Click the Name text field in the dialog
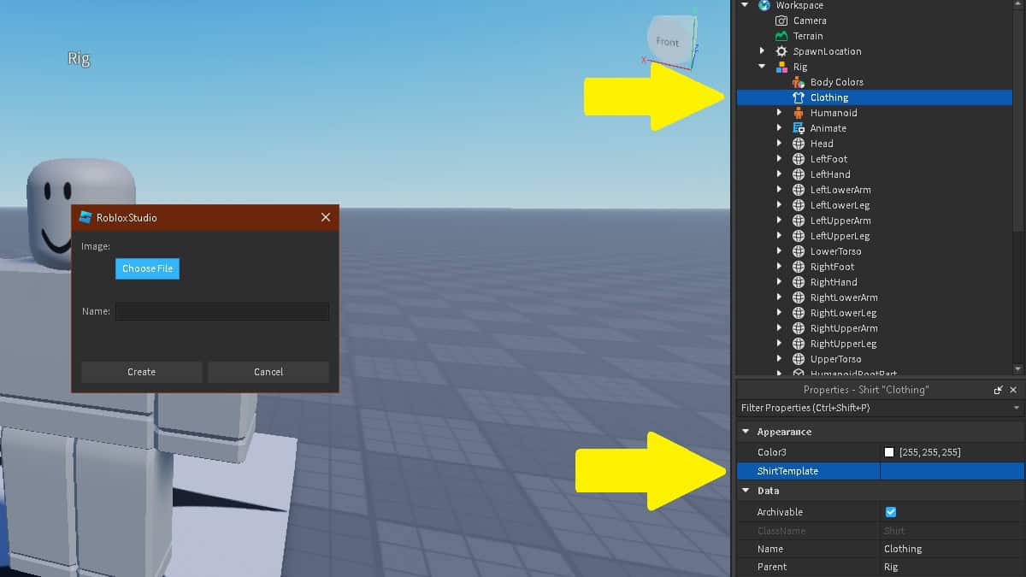 222,311
